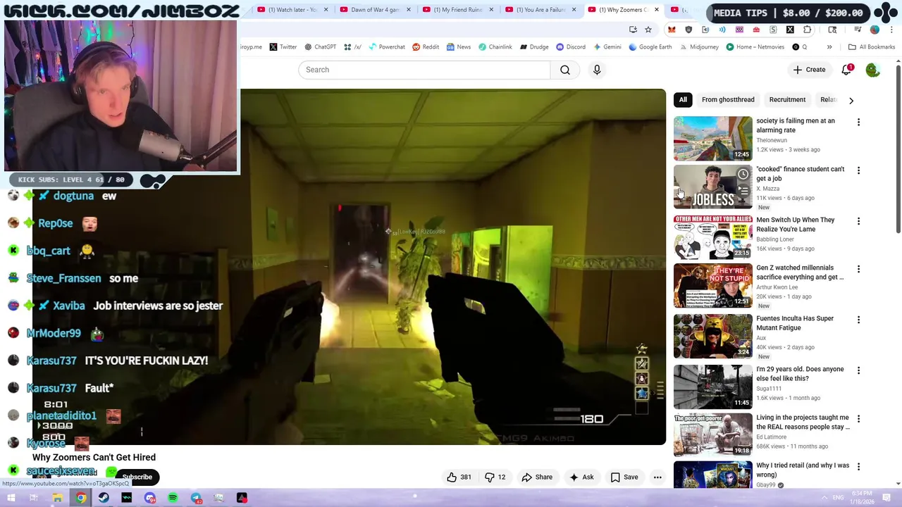The height and width of the screenshot is (507, 902).
Task: Open Chrome three-dot menu
Action: [x=891, y=30]
